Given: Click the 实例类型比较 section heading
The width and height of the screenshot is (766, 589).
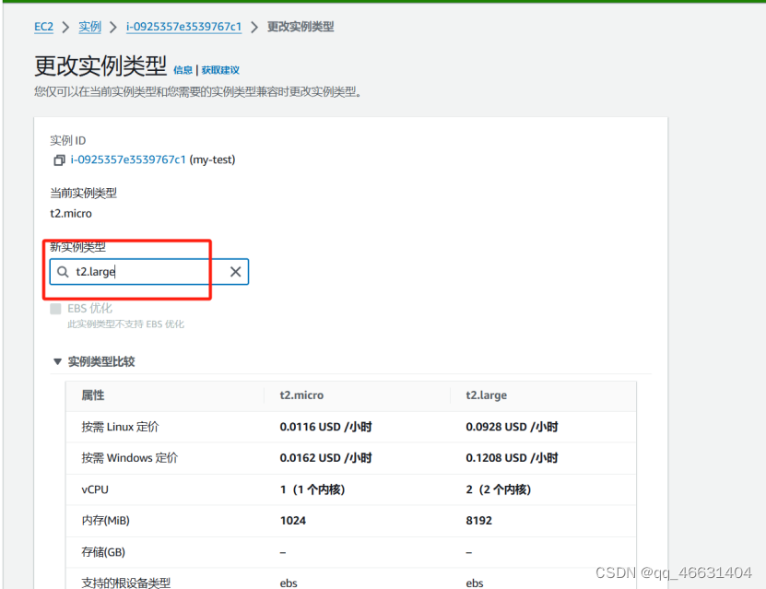Looking at the screenshot, I should [x=101, y=362].
